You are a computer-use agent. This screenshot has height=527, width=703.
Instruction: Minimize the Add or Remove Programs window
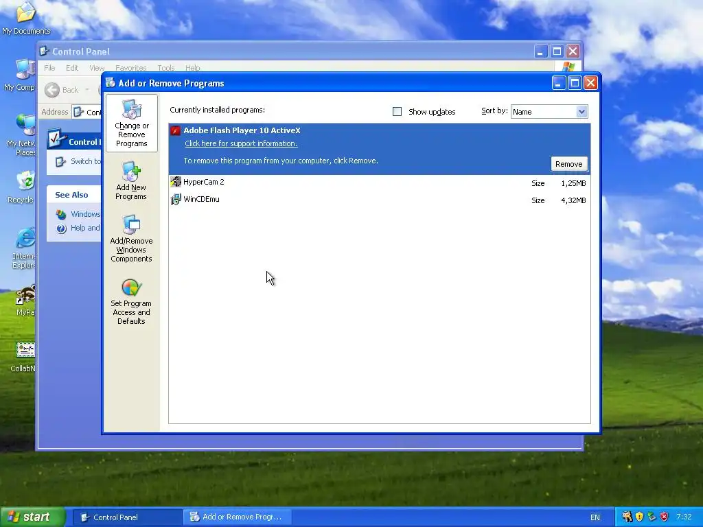[x=559, y=83]
